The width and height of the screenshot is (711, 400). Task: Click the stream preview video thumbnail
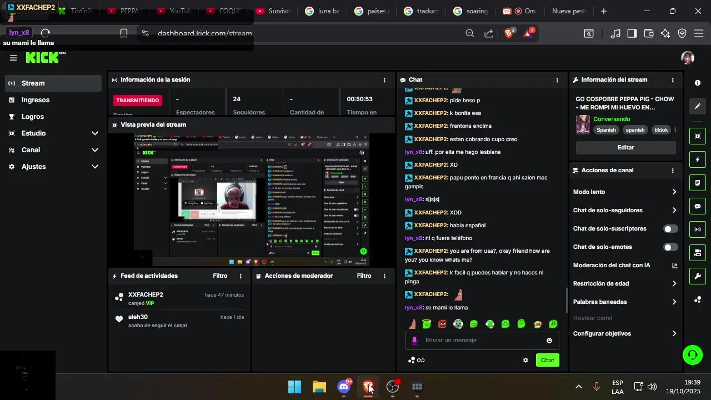coord(252,200)
